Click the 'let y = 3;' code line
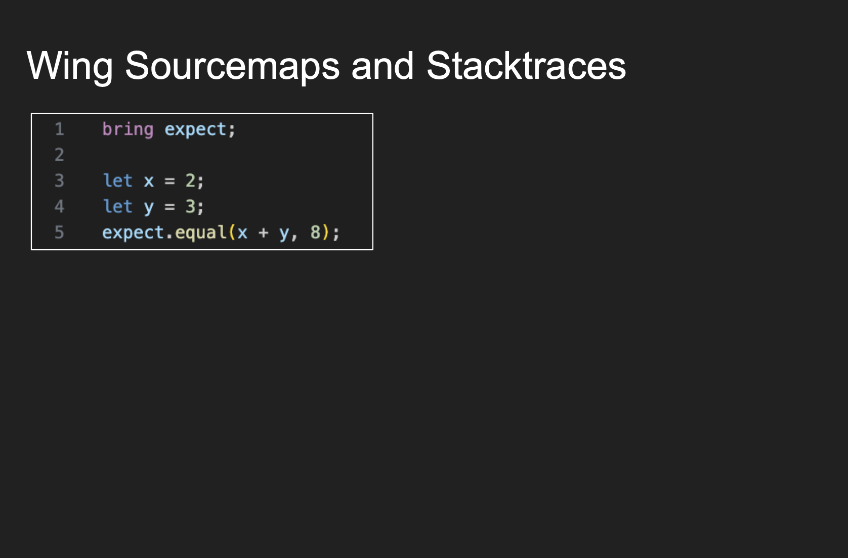 point(153,206)
